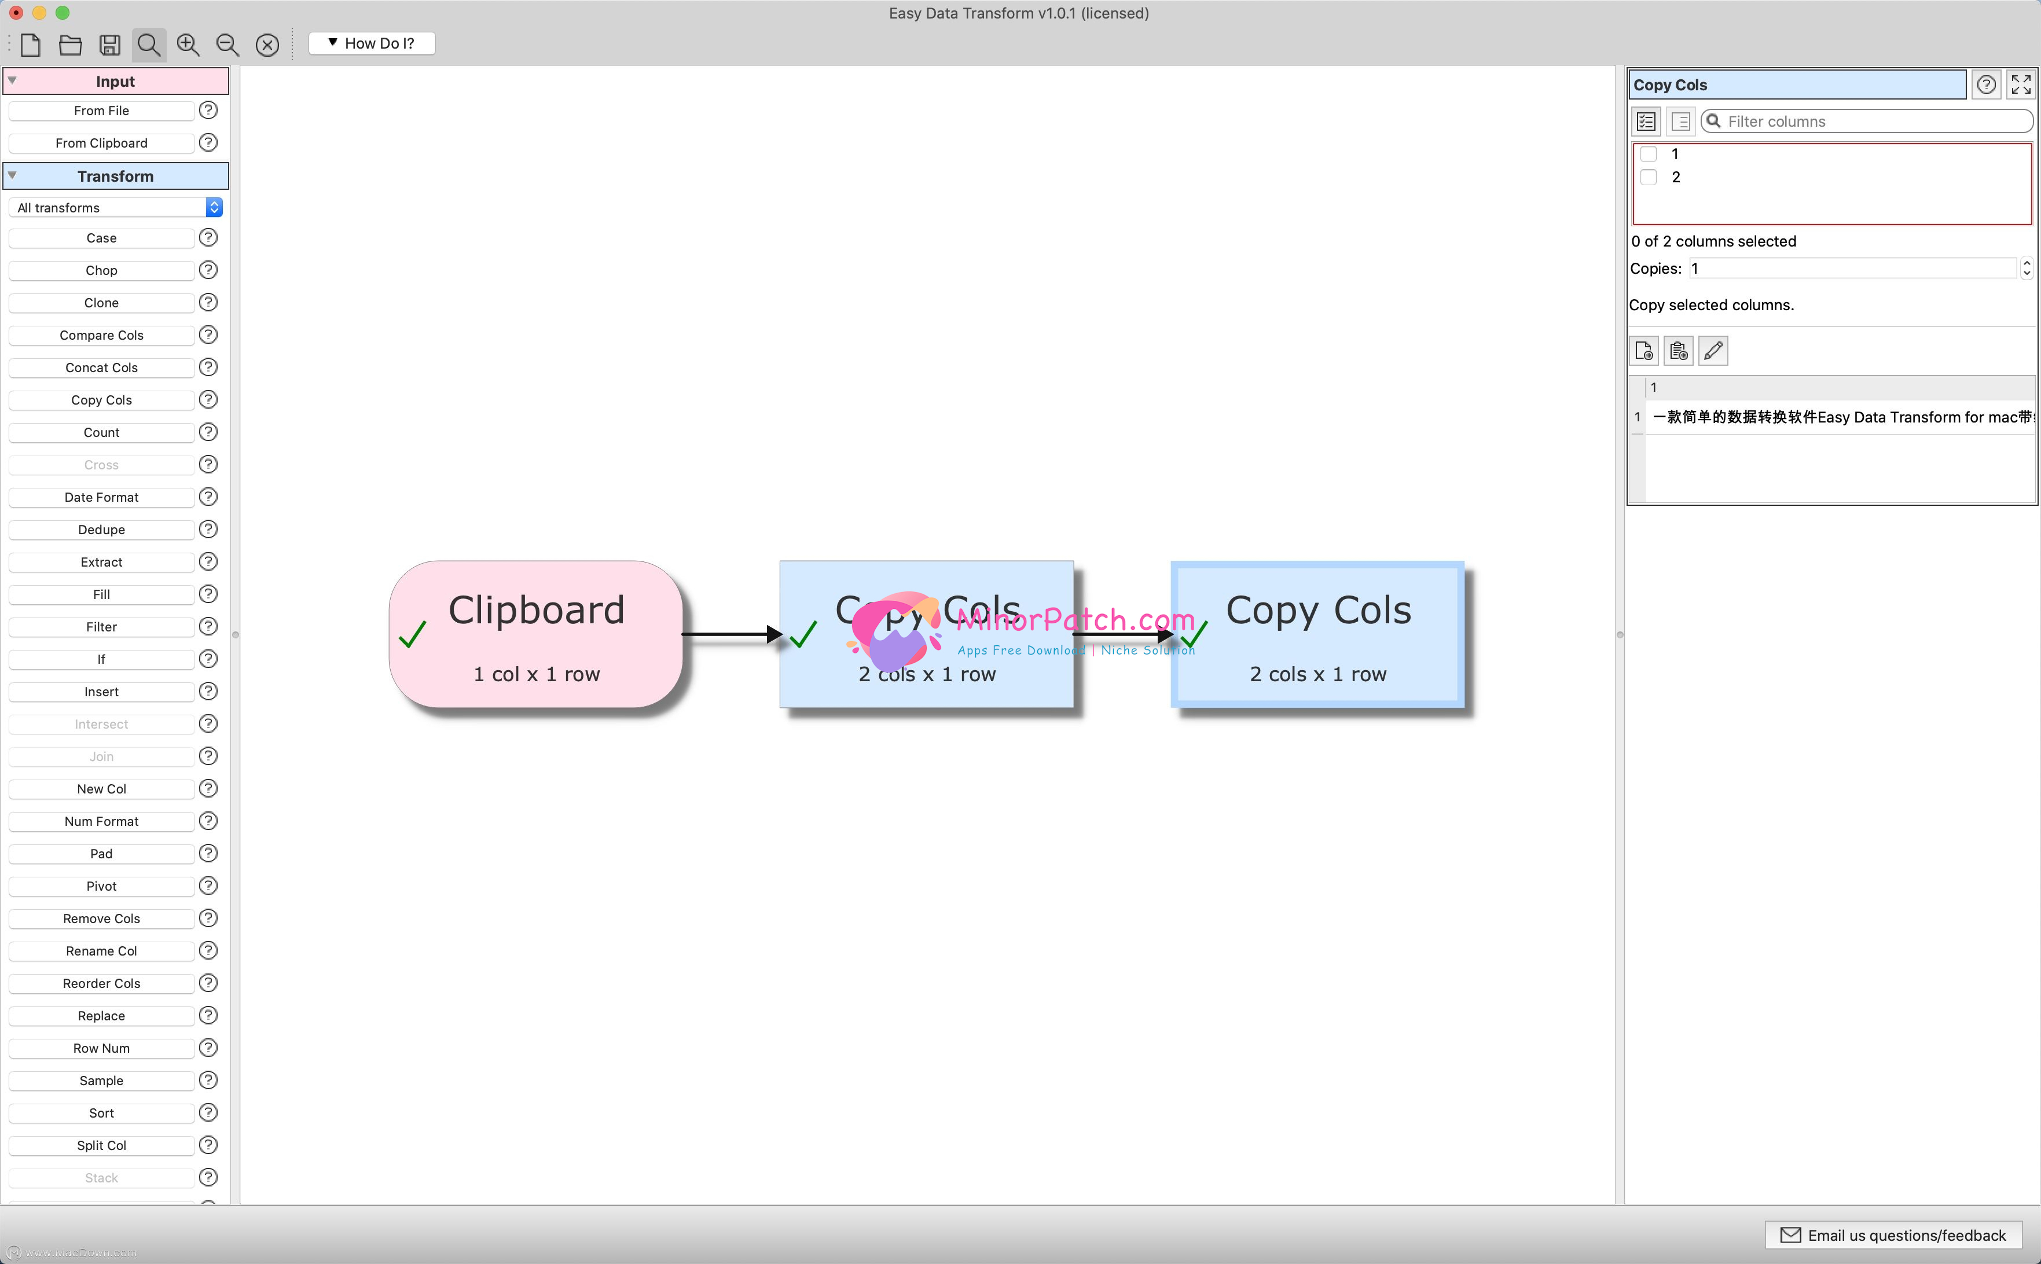Click the Zoom to fit magnifier icon
The width and height of the screenshot is (2041, 1264).
tap(149, 45)
